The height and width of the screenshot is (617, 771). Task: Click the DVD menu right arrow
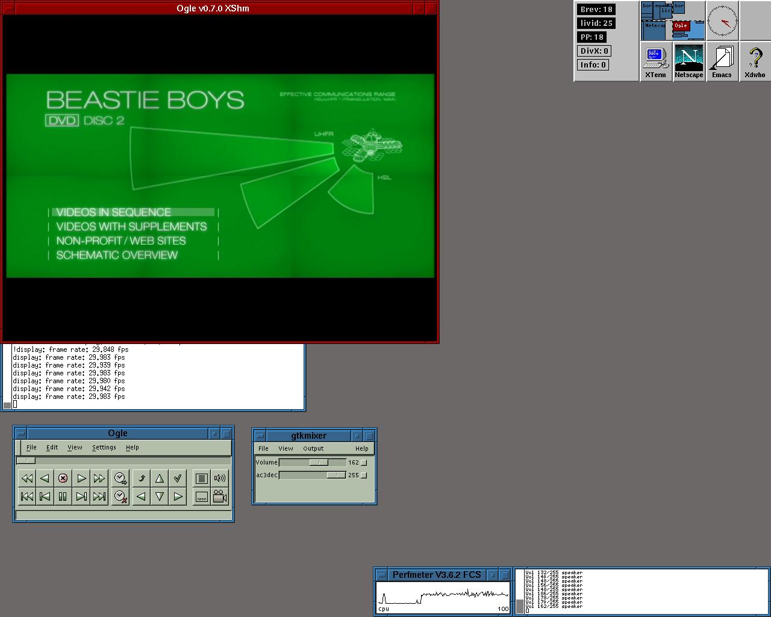click(x=178, y=496)
